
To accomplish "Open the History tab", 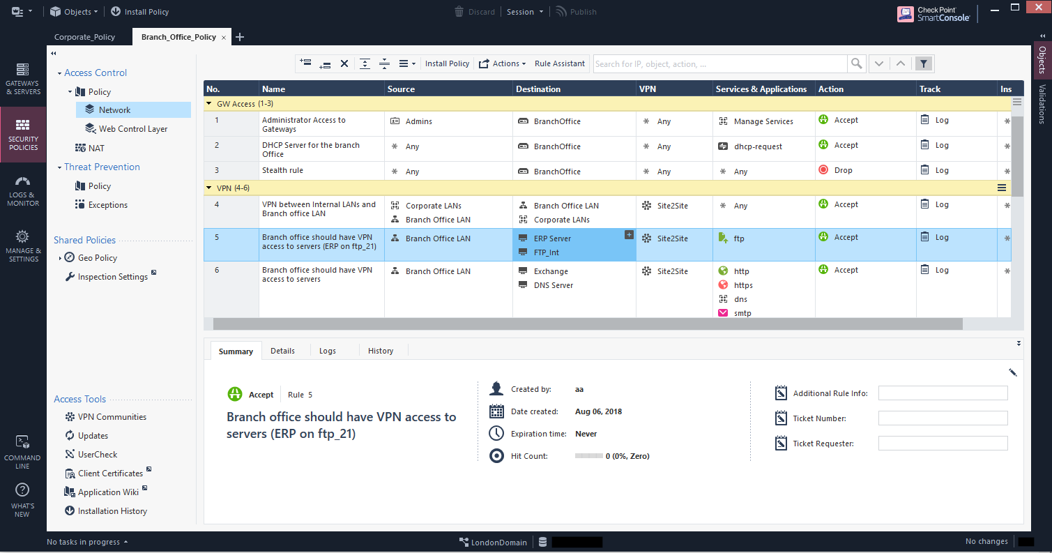I will click(x=381, y=351).
